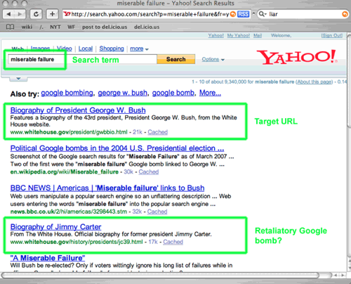Viewport: 351px width, 284px height.
Task: Click the vertical scrollbar thumb
Action: (349, 82)
